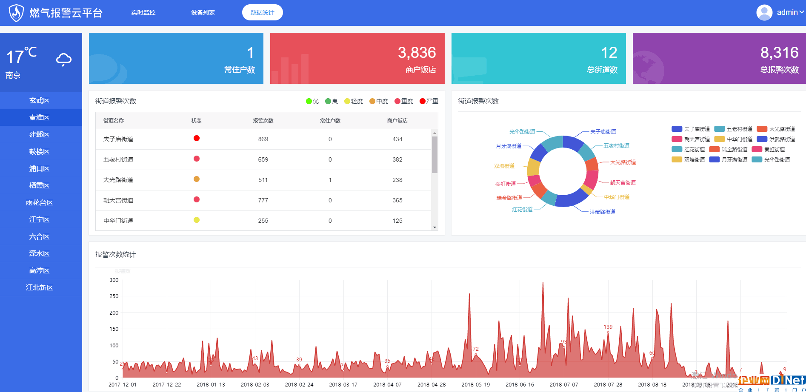The height and width of the screenshot is (392, 806).
Task: Click the green 优 status legend dot
Action: point(309,101)
